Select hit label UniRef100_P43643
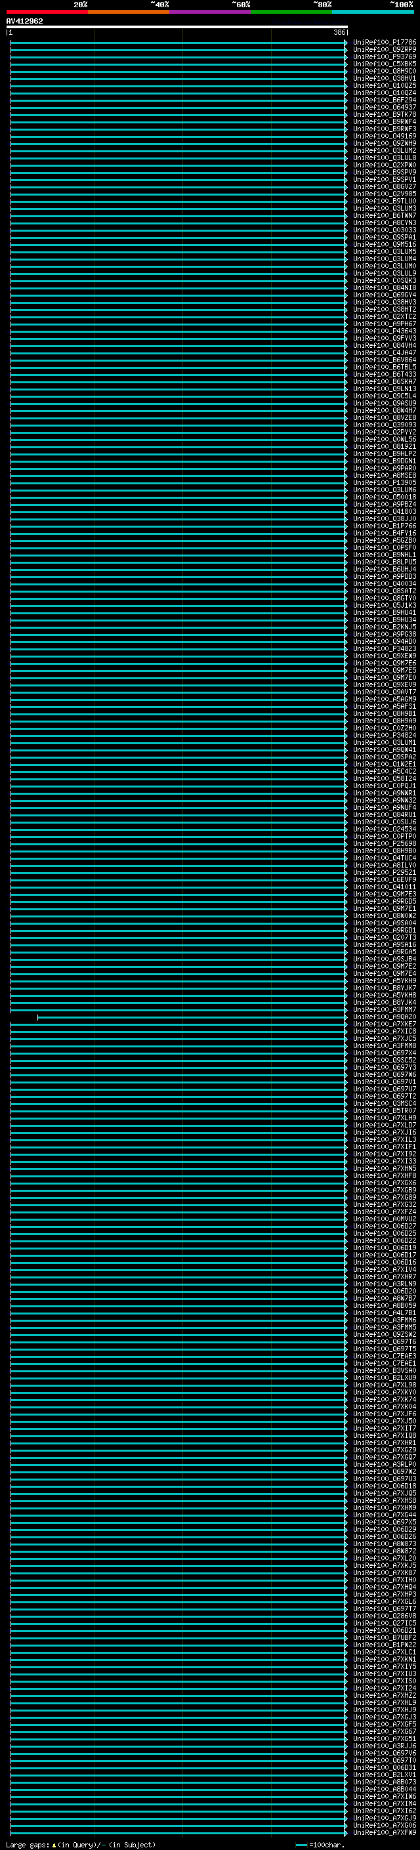 point(384,331)
